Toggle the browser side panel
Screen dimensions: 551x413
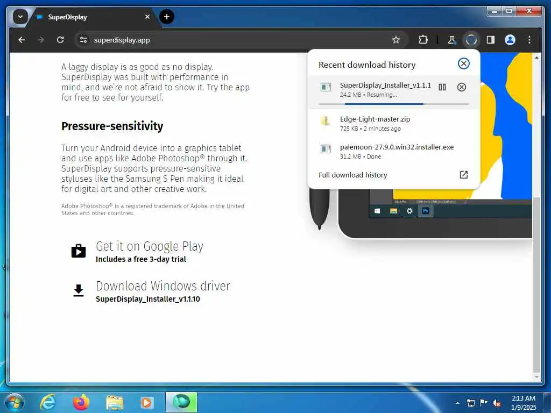click(x=491, y=40)
